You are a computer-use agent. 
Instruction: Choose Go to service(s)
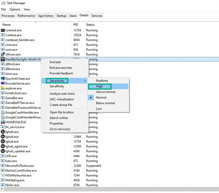pyautogui.click(x=65, y=129)
